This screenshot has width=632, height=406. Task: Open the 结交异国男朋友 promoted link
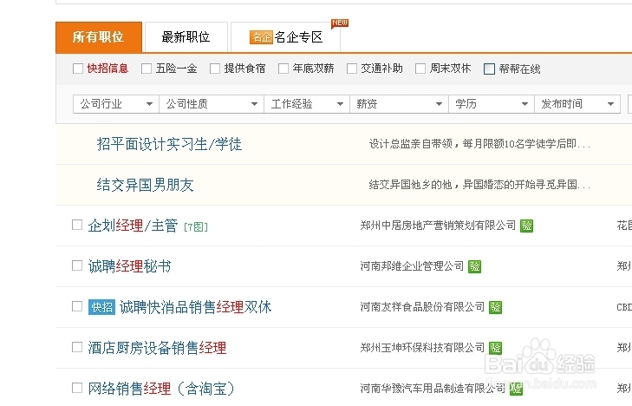coord(145,185)
